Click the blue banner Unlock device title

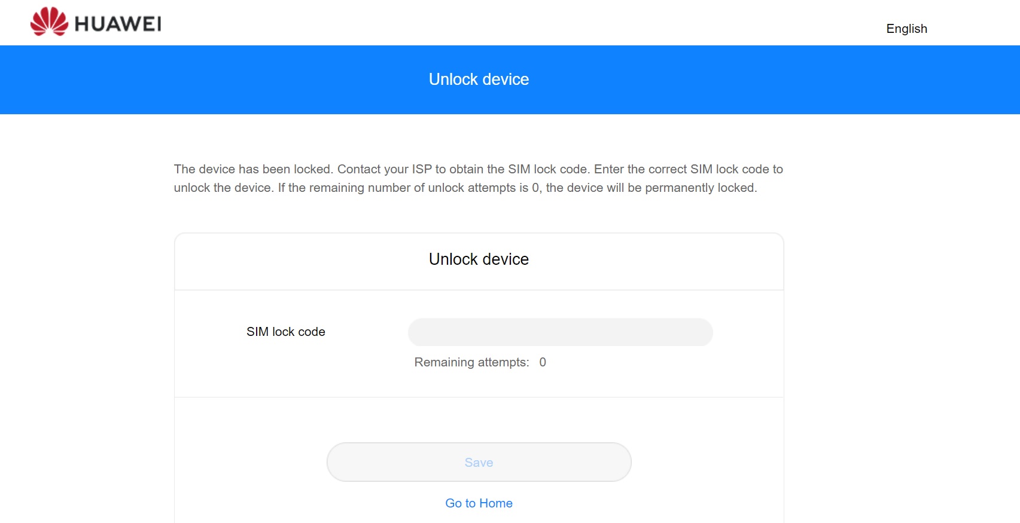tap(479, 79)
